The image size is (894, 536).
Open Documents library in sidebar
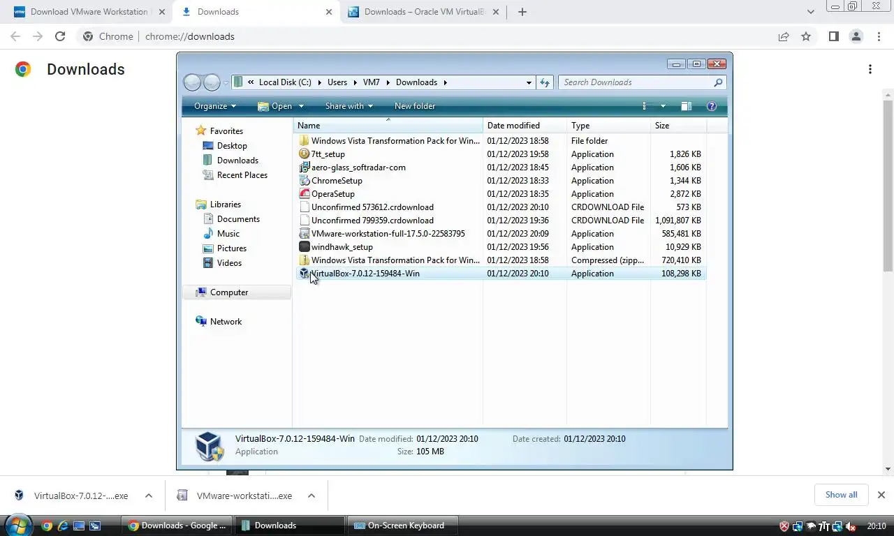(238, 219)
